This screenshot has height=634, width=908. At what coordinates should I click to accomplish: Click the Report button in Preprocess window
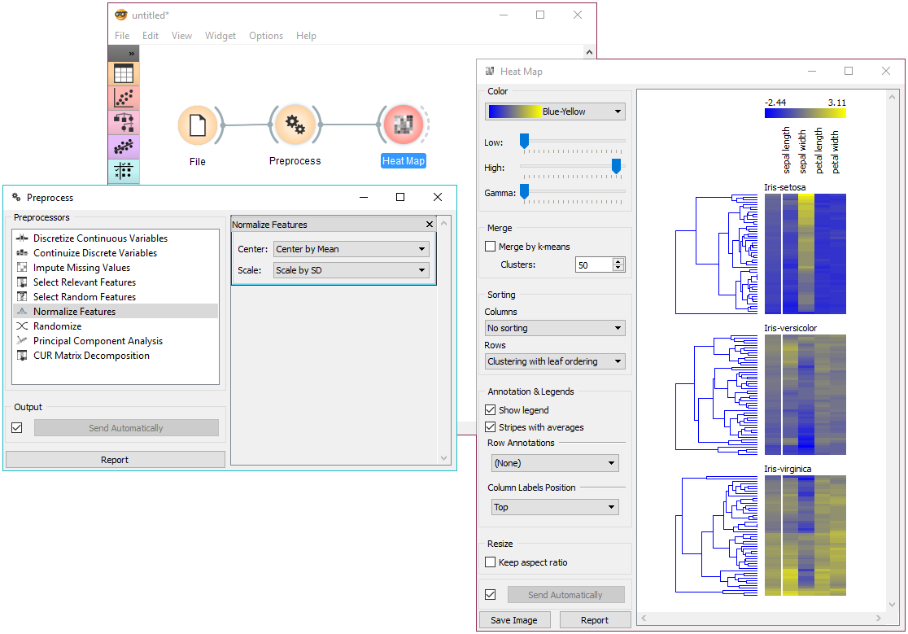[115, 460]
